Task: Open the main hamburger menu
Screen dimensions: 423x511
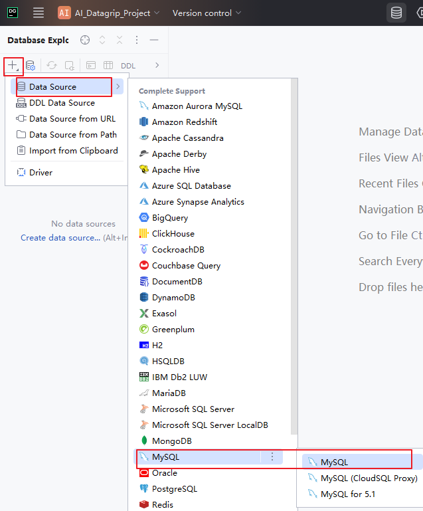Action: coord(39,13)
